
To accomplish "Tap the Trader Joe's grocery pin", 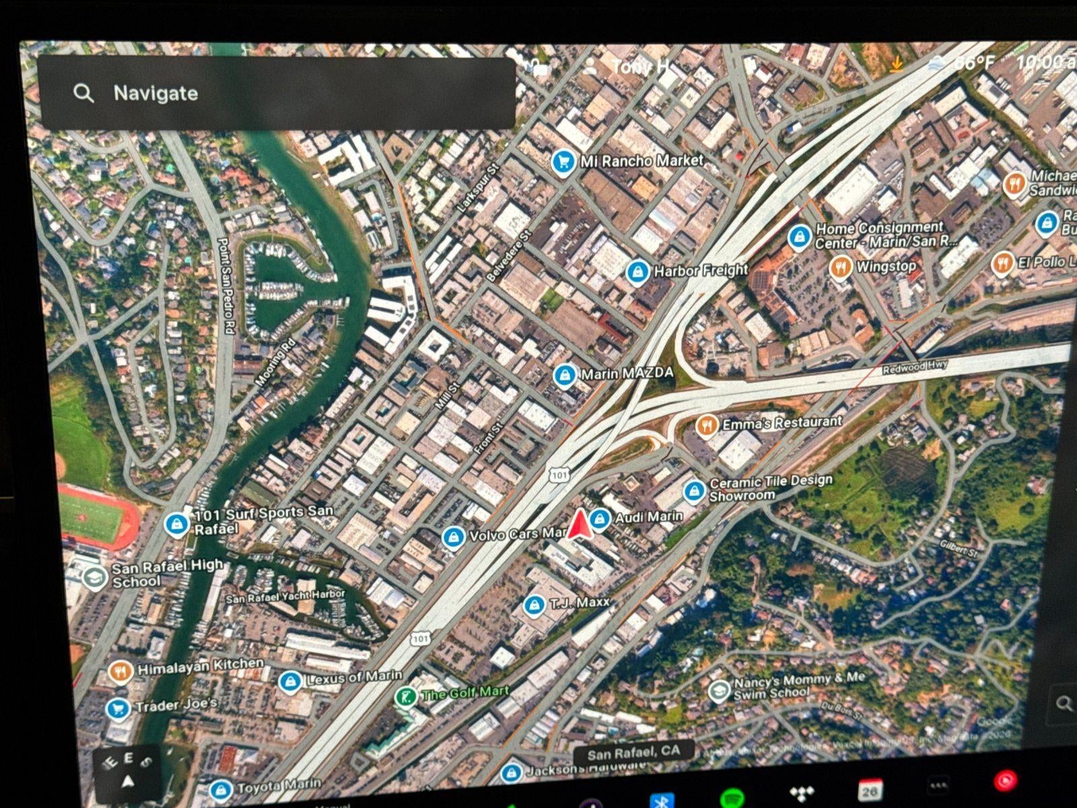I will (x=118, y=708).
